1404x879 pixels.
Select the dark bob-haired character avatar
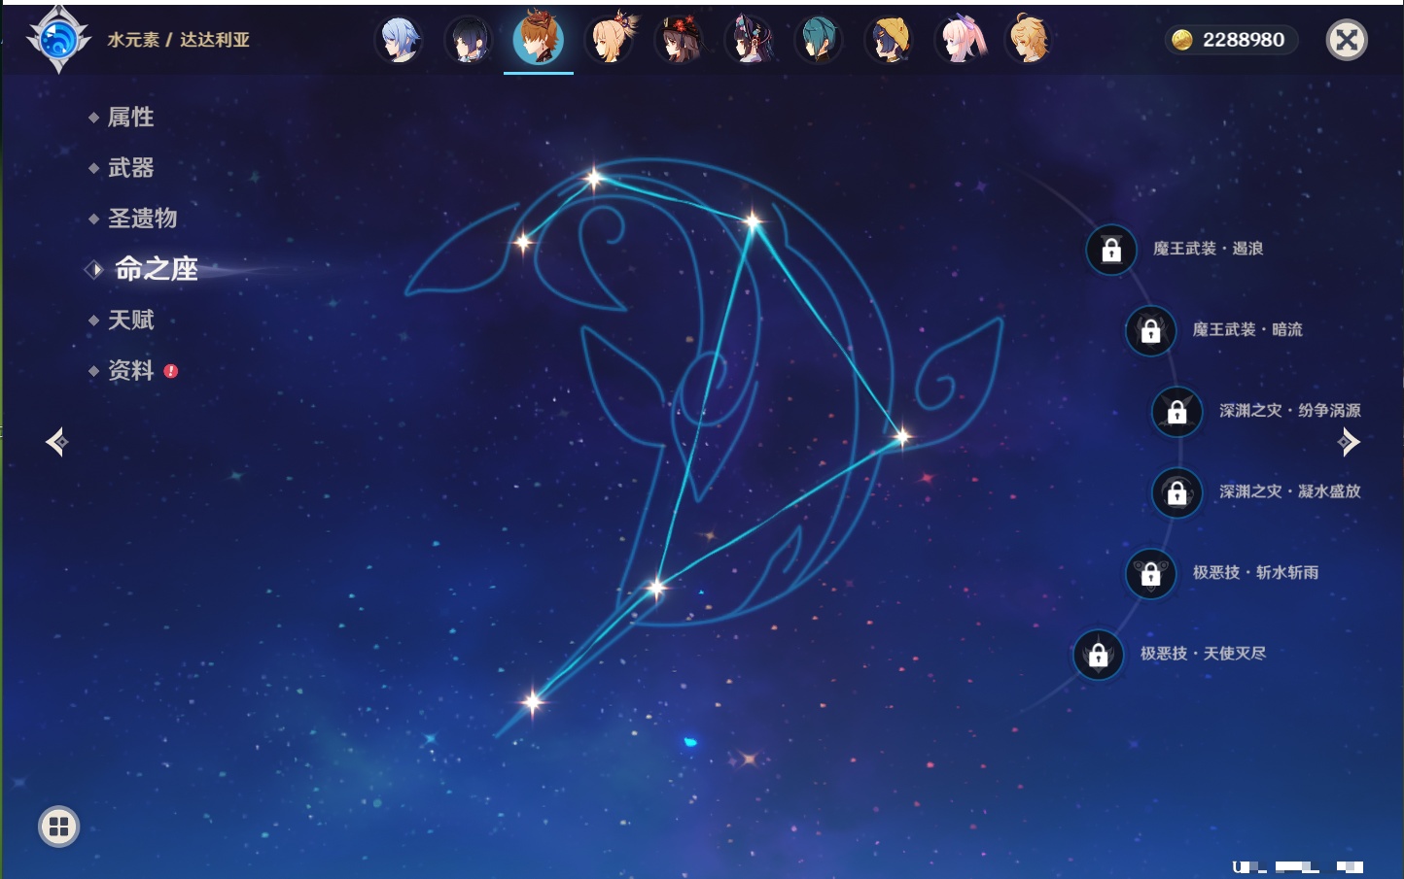tap(468, 40)
